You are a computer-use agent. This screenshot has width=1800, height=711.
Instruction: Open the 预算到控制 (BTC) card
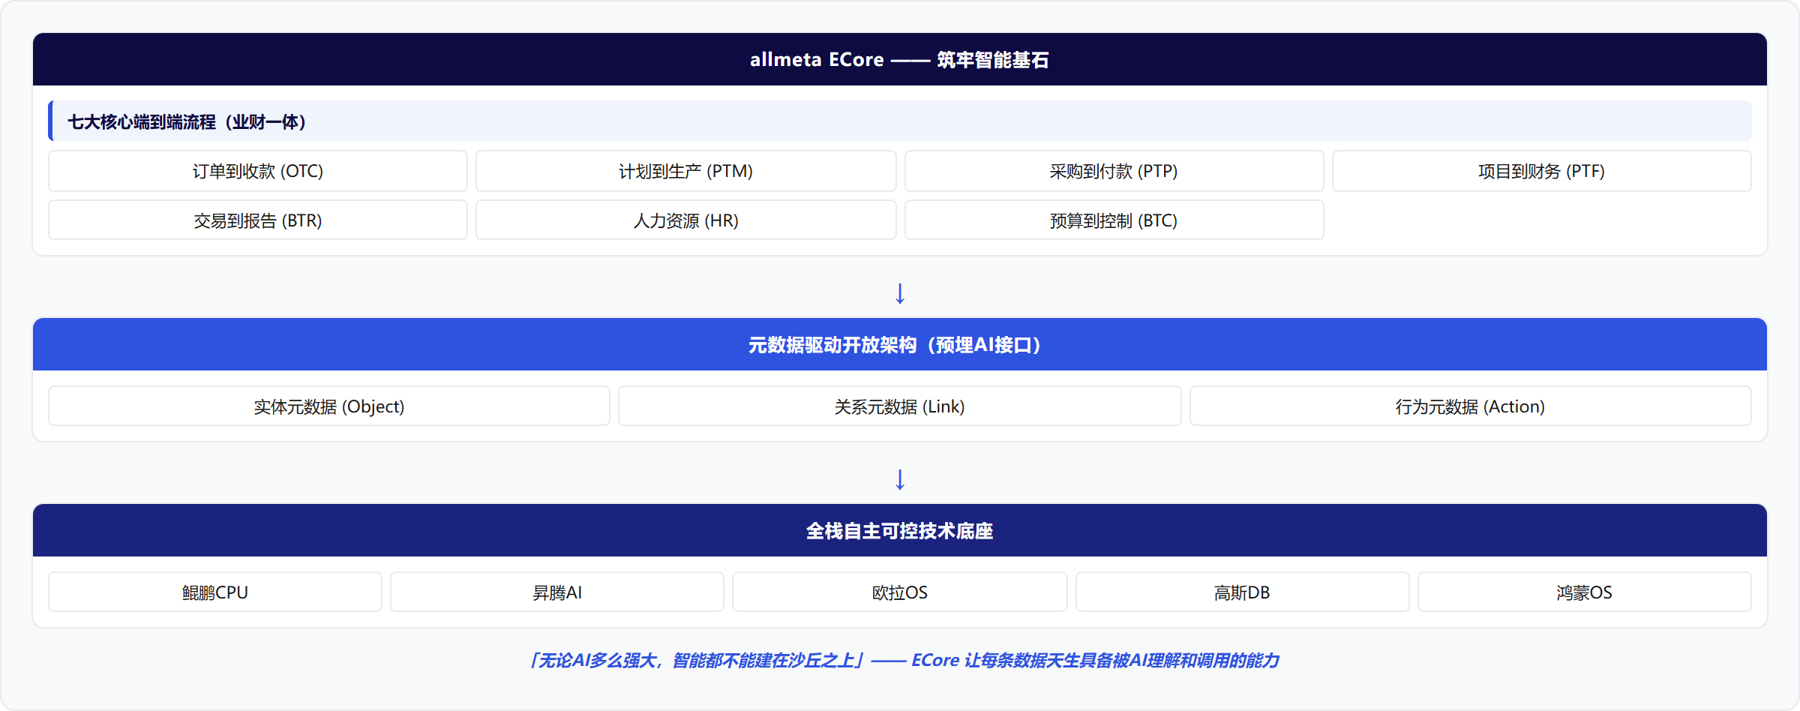[1114, 220]
